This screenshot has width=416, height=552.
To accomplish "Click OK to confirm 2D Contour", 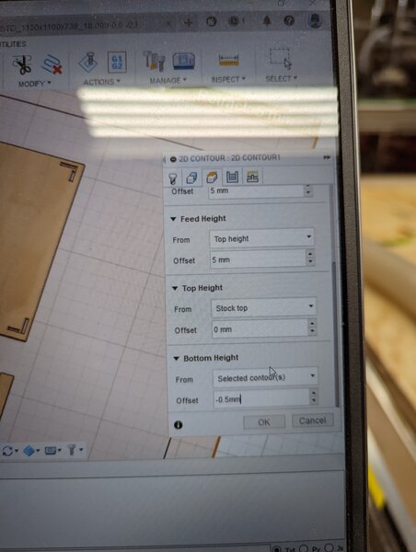I will pyautogui.click(x=264, y=421).
